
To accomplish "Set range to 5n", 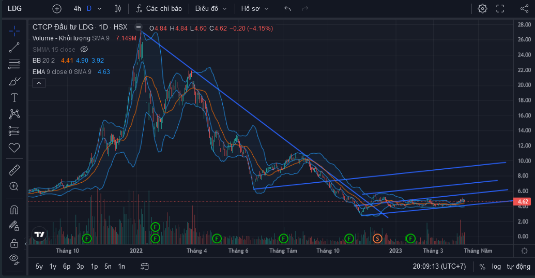I will pos(108,267).
